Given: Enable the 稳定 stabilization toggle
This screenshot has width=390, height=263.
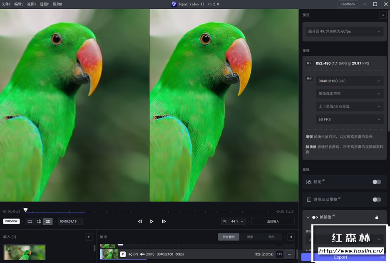Looking at the screenshot, I should tap(376, 182).
